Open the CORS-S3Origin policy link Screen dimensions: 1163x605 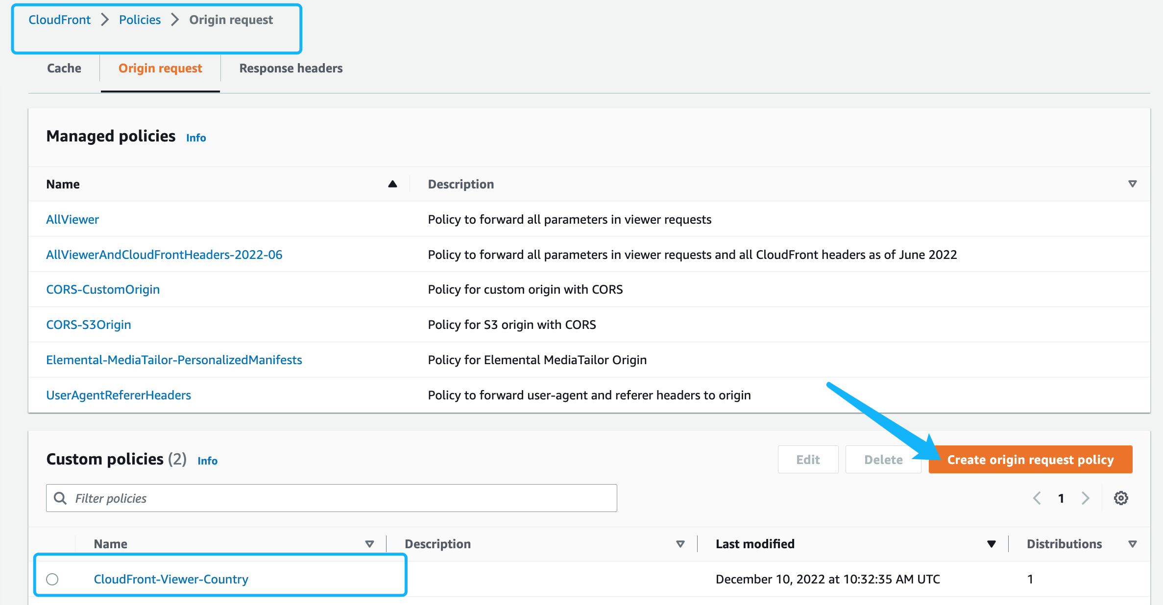[x=89, y=325]
